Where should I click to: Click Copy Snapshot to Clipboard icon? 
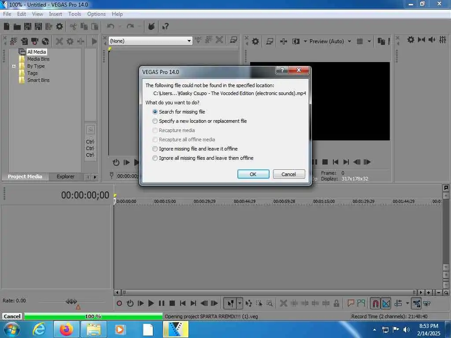click(x=381, y=41)
